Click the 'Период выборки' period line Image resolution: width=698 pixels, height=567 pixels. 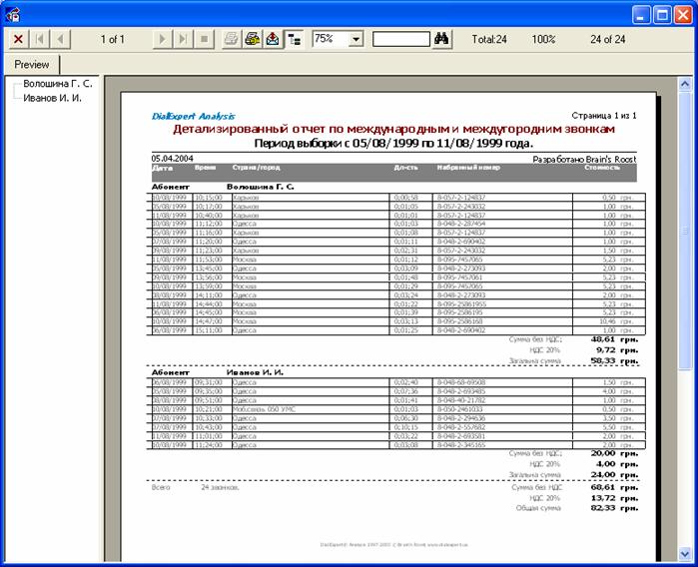tap(393, 144)
